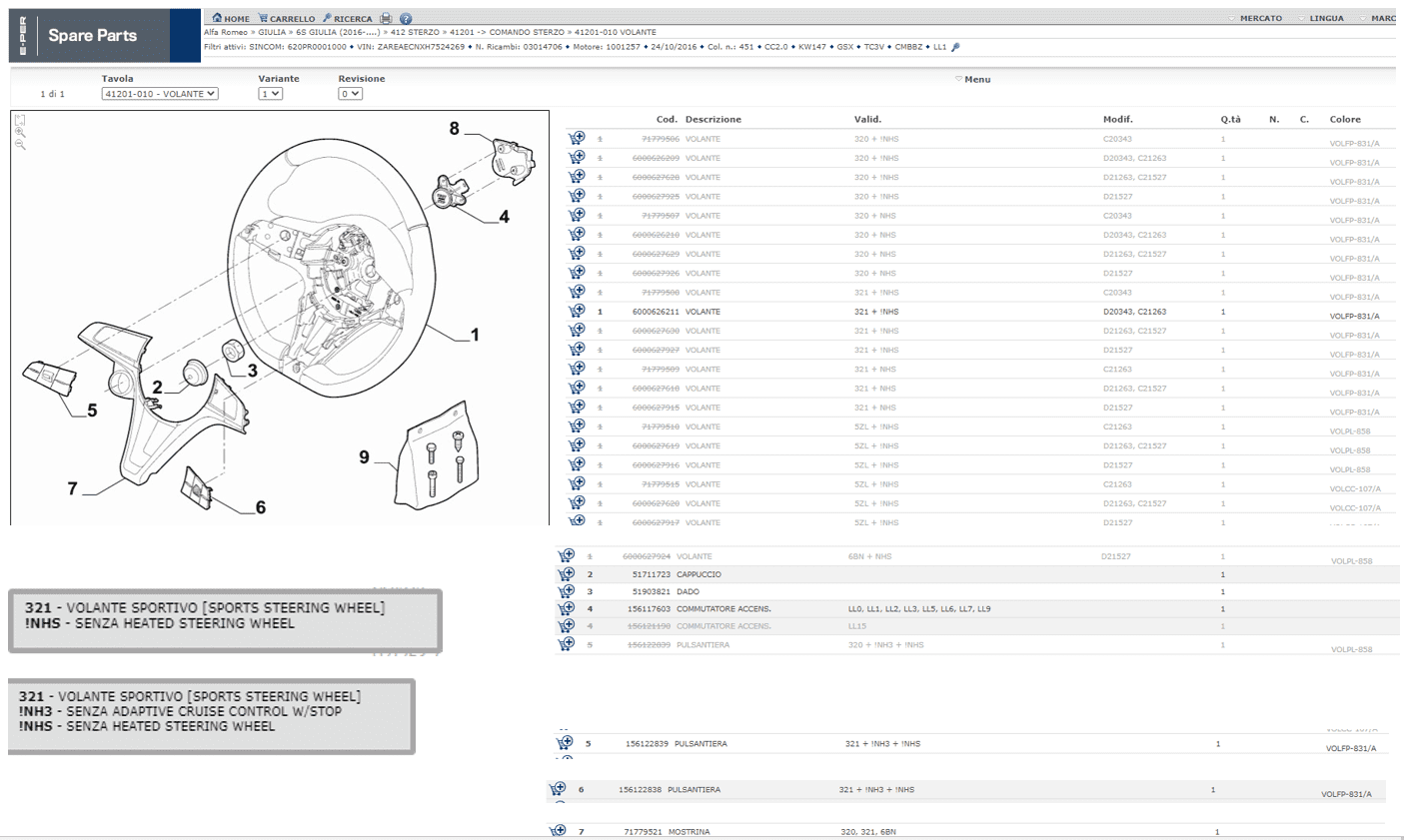The image size is (1404, 840).
Task: Click callout number 7 on the diagram
Action: click(x=72, y=488)
